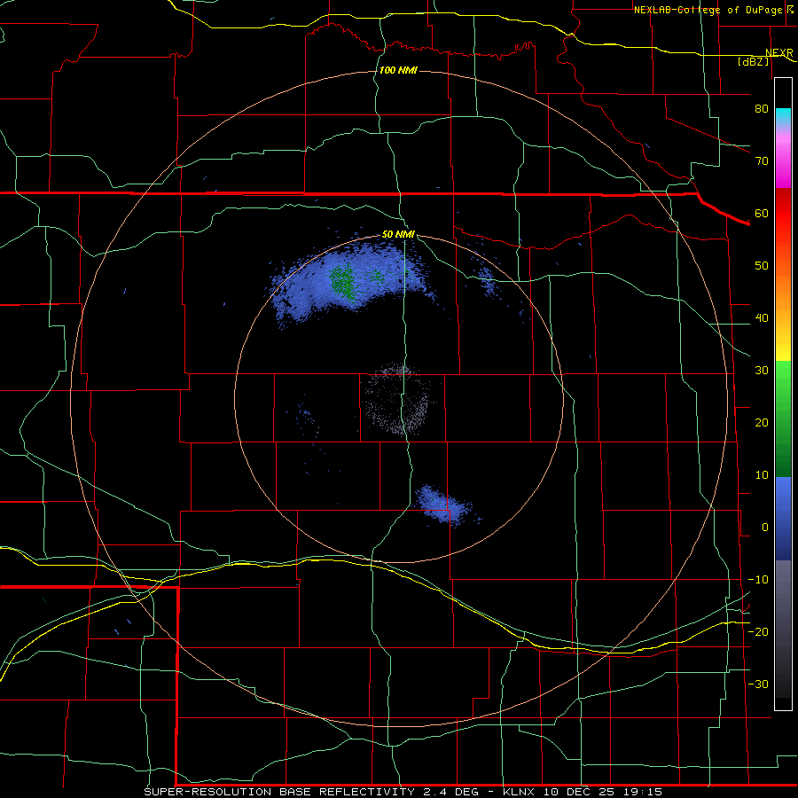Click the pink-magenta segment of the color bar
Viewport: 798px width, 798px height.
[783, 158]
